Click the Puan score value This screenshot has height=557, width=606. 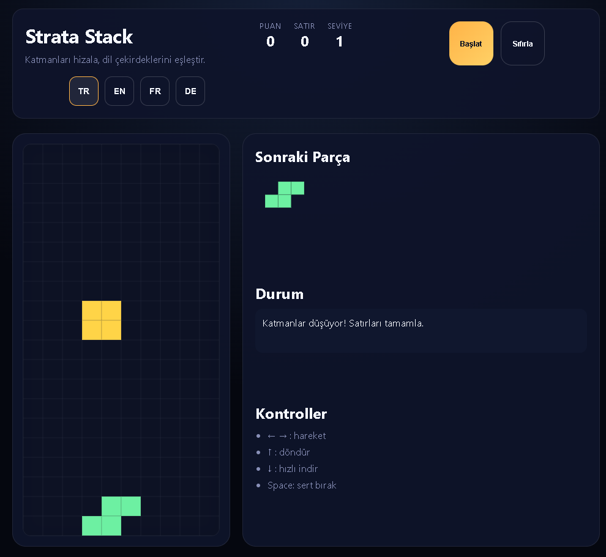270,42
